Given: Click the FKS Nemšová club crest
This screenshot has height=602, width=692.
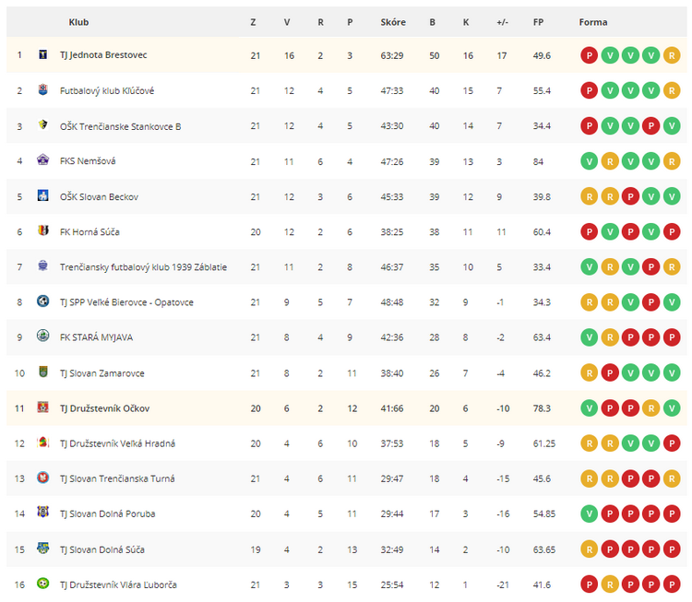Looking at the screenshot, I should (x=42, y=160).
